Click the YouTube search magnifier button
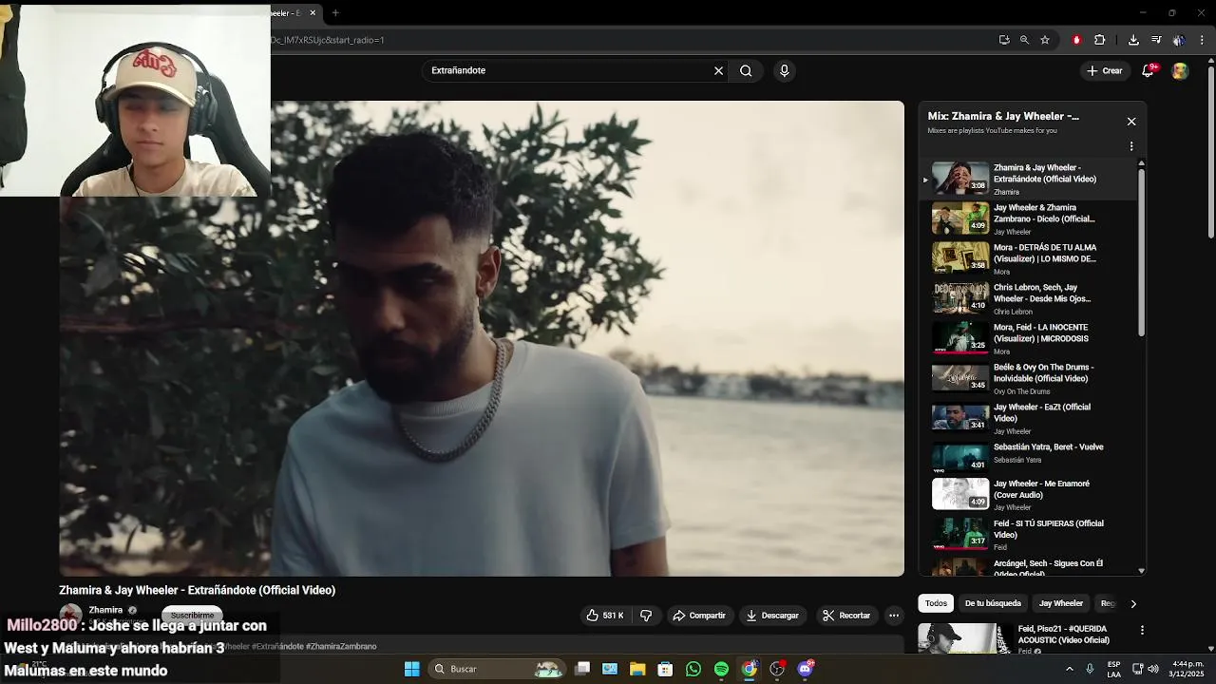Screen dimensions: 1216x684 tap(746, 70)
